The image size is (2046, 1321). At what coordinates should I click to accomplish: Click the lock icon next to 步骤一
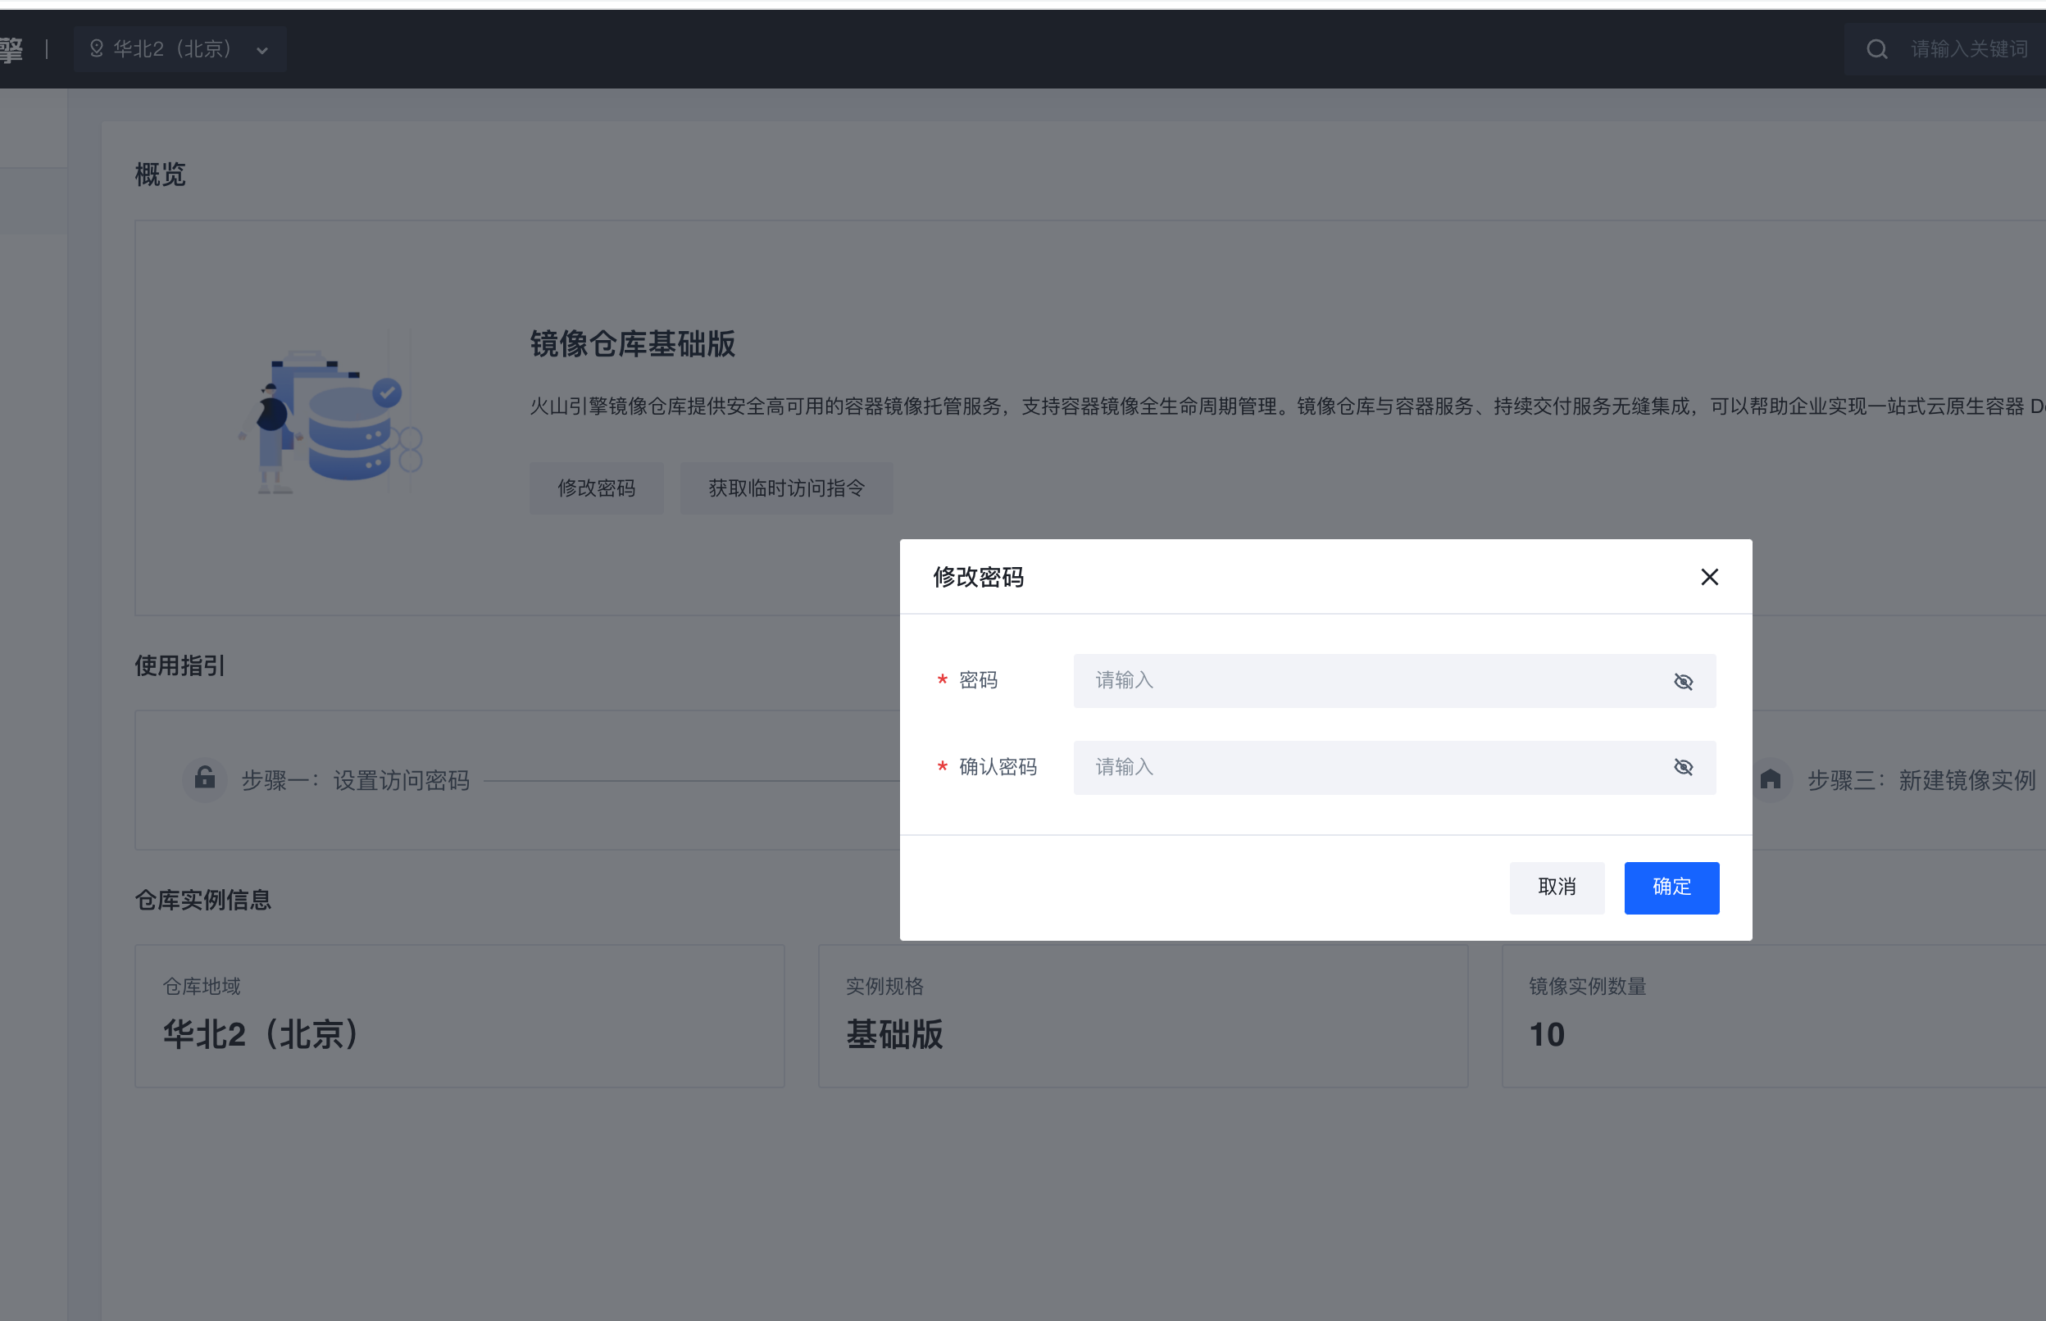(204, 779)
